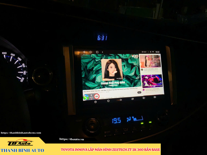Tap the house Home icon on bottom bar
Image resolution: width=207 pixels, height=155 pixels.
pyautogui.click(x=108, y=101)
